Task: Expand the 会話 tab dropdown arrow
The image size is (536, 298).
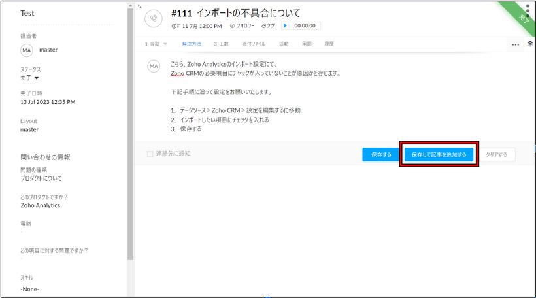Action: (165, 44)
